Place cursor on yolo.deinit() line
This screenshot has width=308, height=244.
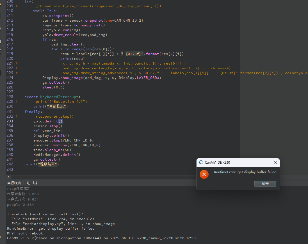[48, 121]
